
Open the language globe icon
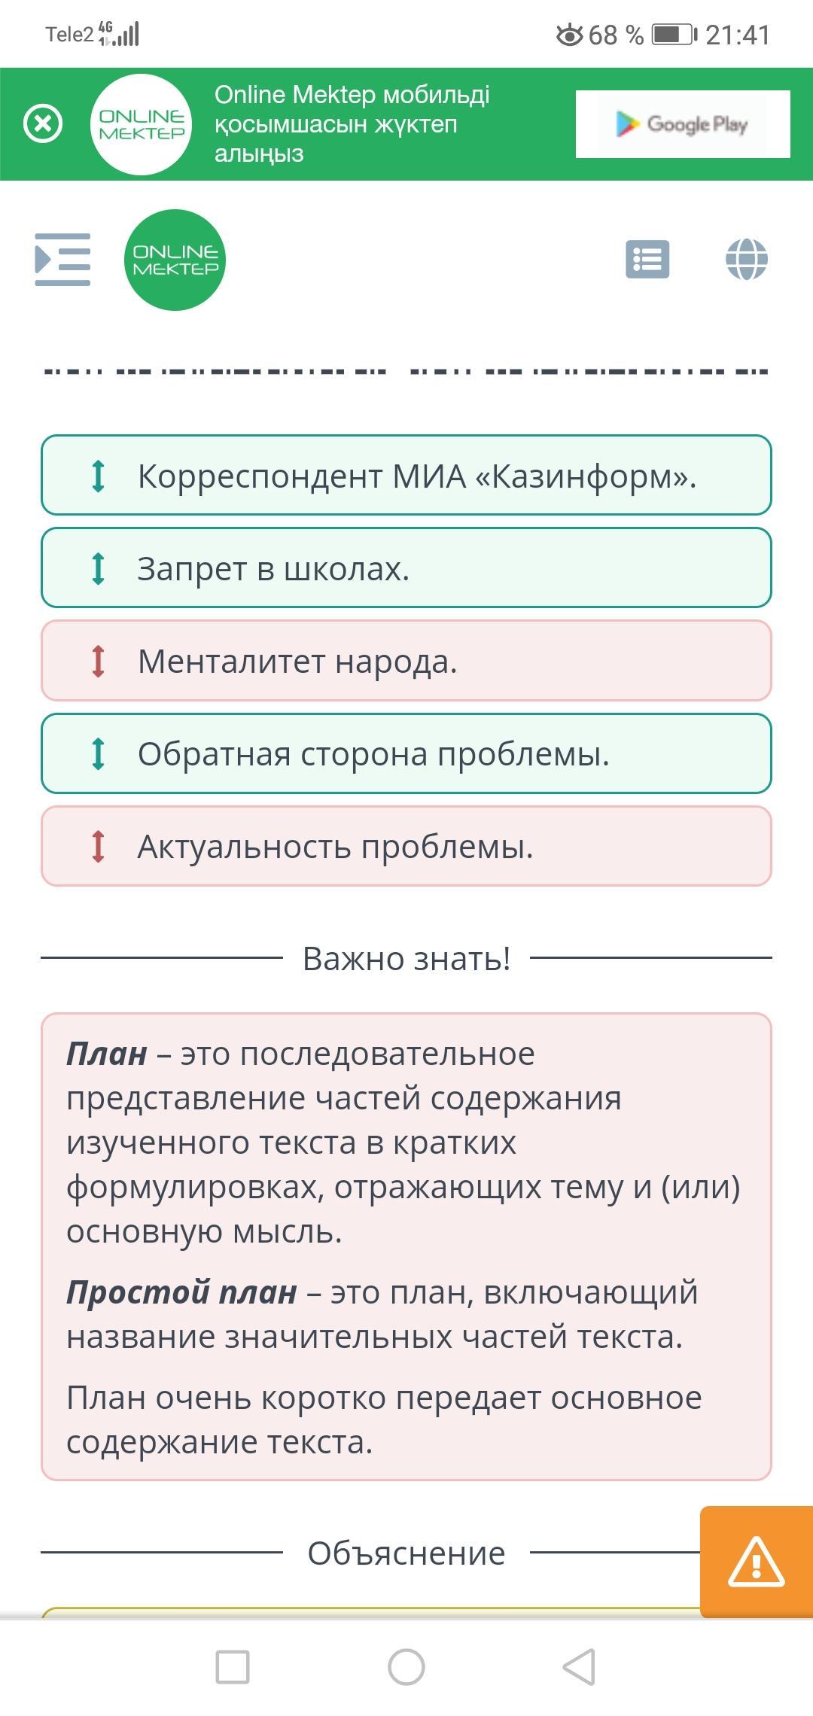746,260
